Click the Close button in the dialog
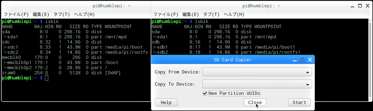Viewport: 373px width, 111px height. [x=255, y=102]
